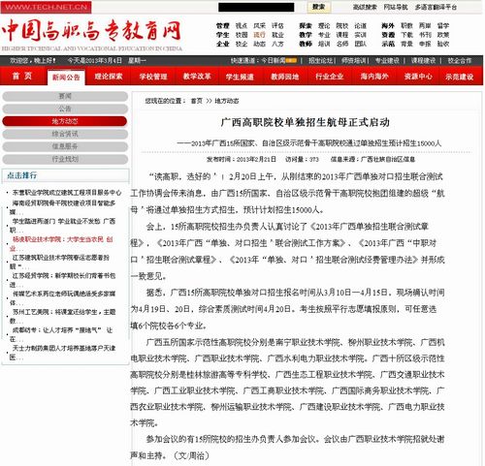Select the 学生频道 navigation tab
This screenshot has height=466, width=485.
pyautogui.click(x=240, y=77)
